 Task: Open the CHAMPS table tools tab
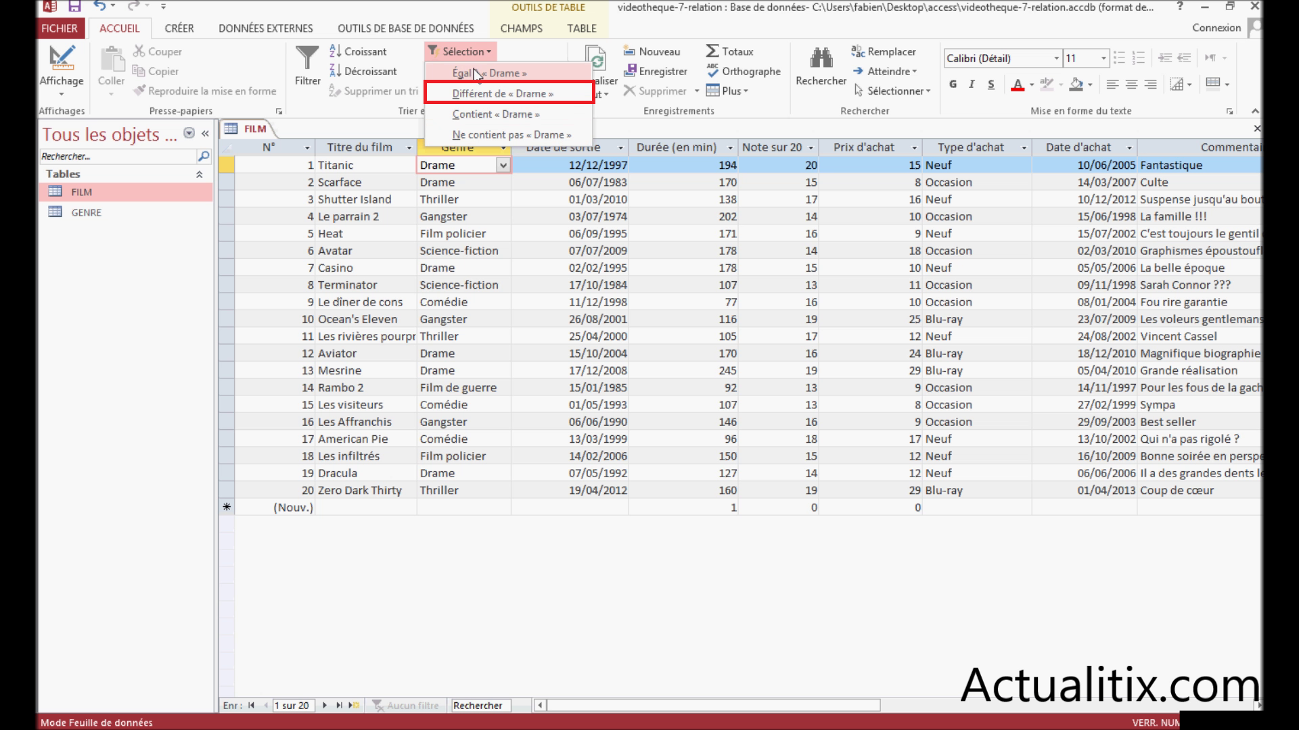(x=522, y=28)
